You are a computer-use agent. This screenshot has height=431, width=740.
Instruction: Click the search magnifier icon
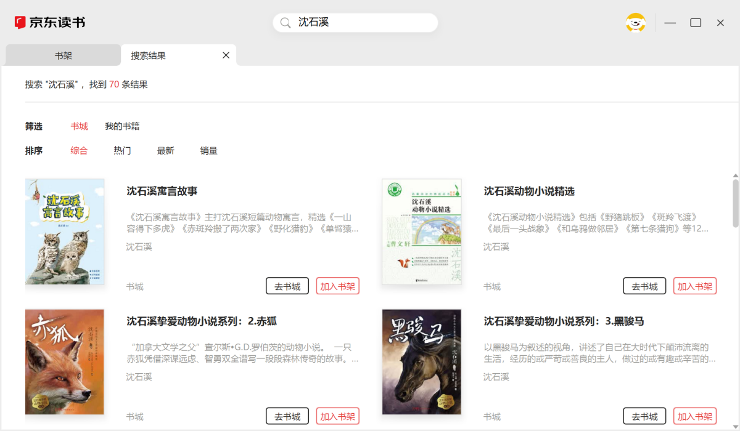286,23
